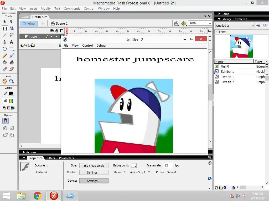The width and height of the screenshot is (269, 201).
Task: Click Edit Scene clapperboard icon
Action: [176, 23]
